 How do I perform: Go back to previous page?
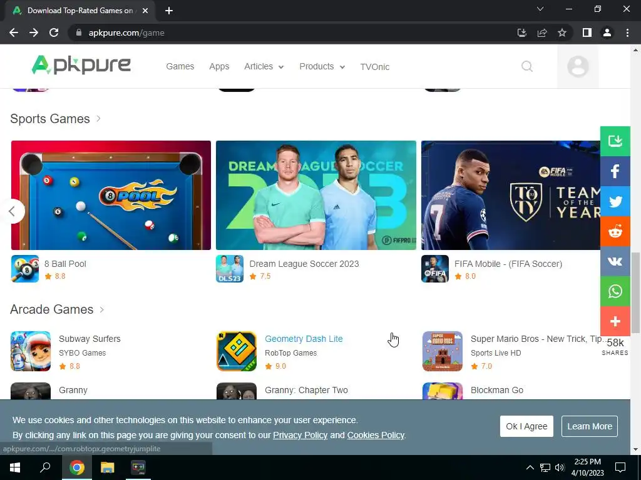[14, 32]
